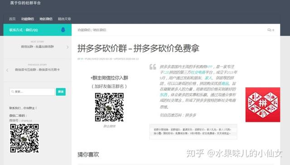Click the 社交电商 link in the quote
The image size is (290, 165).
[x=198, y=73]
